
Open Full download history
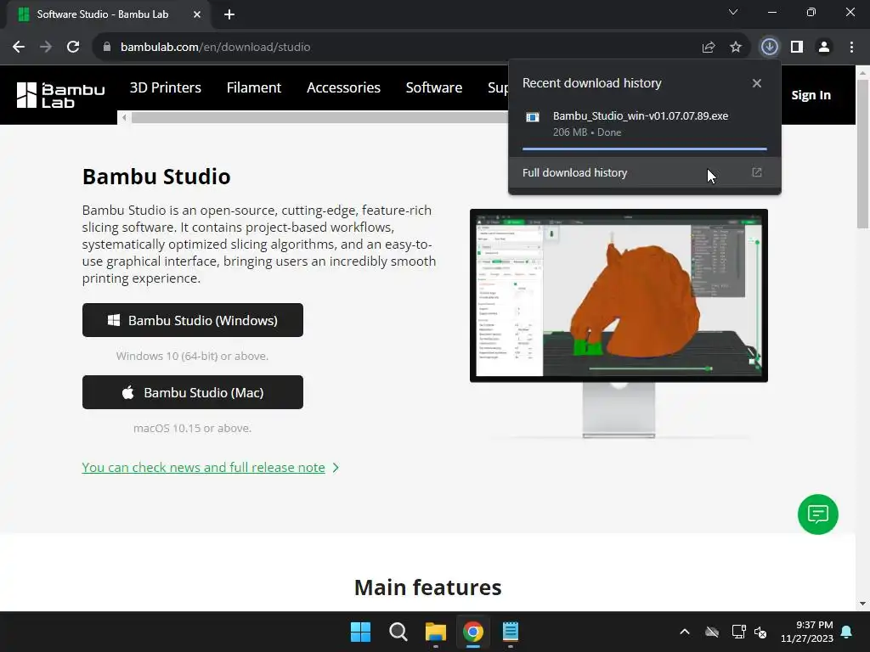[x=645, y=173]
